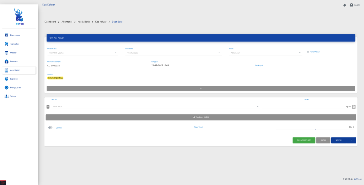The image size is (364, 185).
Task: Go to Dashboard breadcrumb link
Action: click(50, 22)
